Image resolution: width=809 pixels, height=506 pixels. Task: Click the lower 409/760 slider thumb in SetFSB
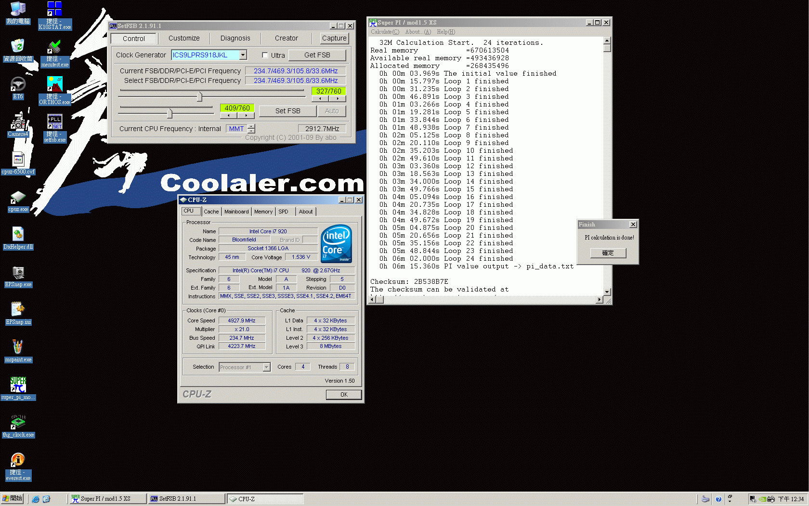point(170,114)
